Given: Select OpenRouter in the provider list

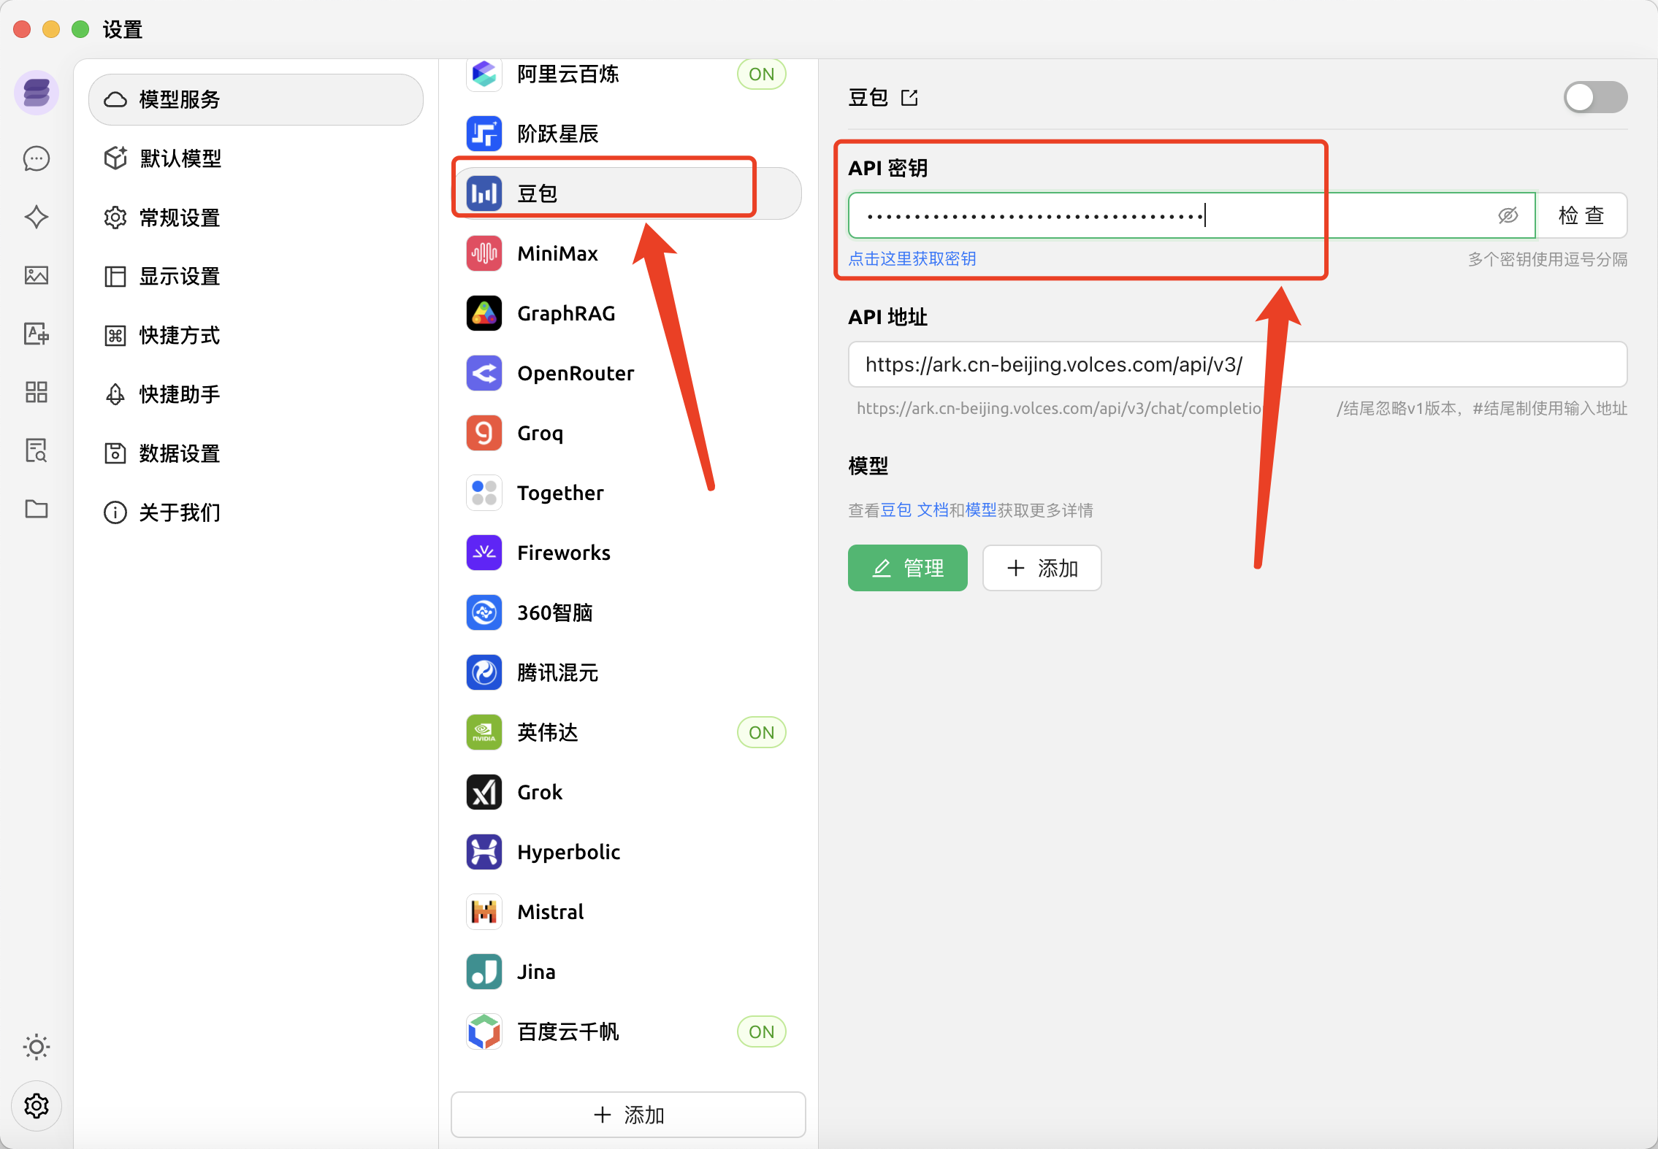Looking at the screenshot, I should 576,373.
